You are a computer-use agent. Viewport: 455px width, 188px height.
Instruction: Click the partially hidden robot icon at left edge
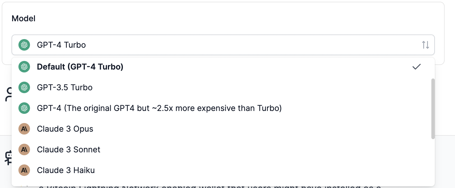tap(9, 157)
